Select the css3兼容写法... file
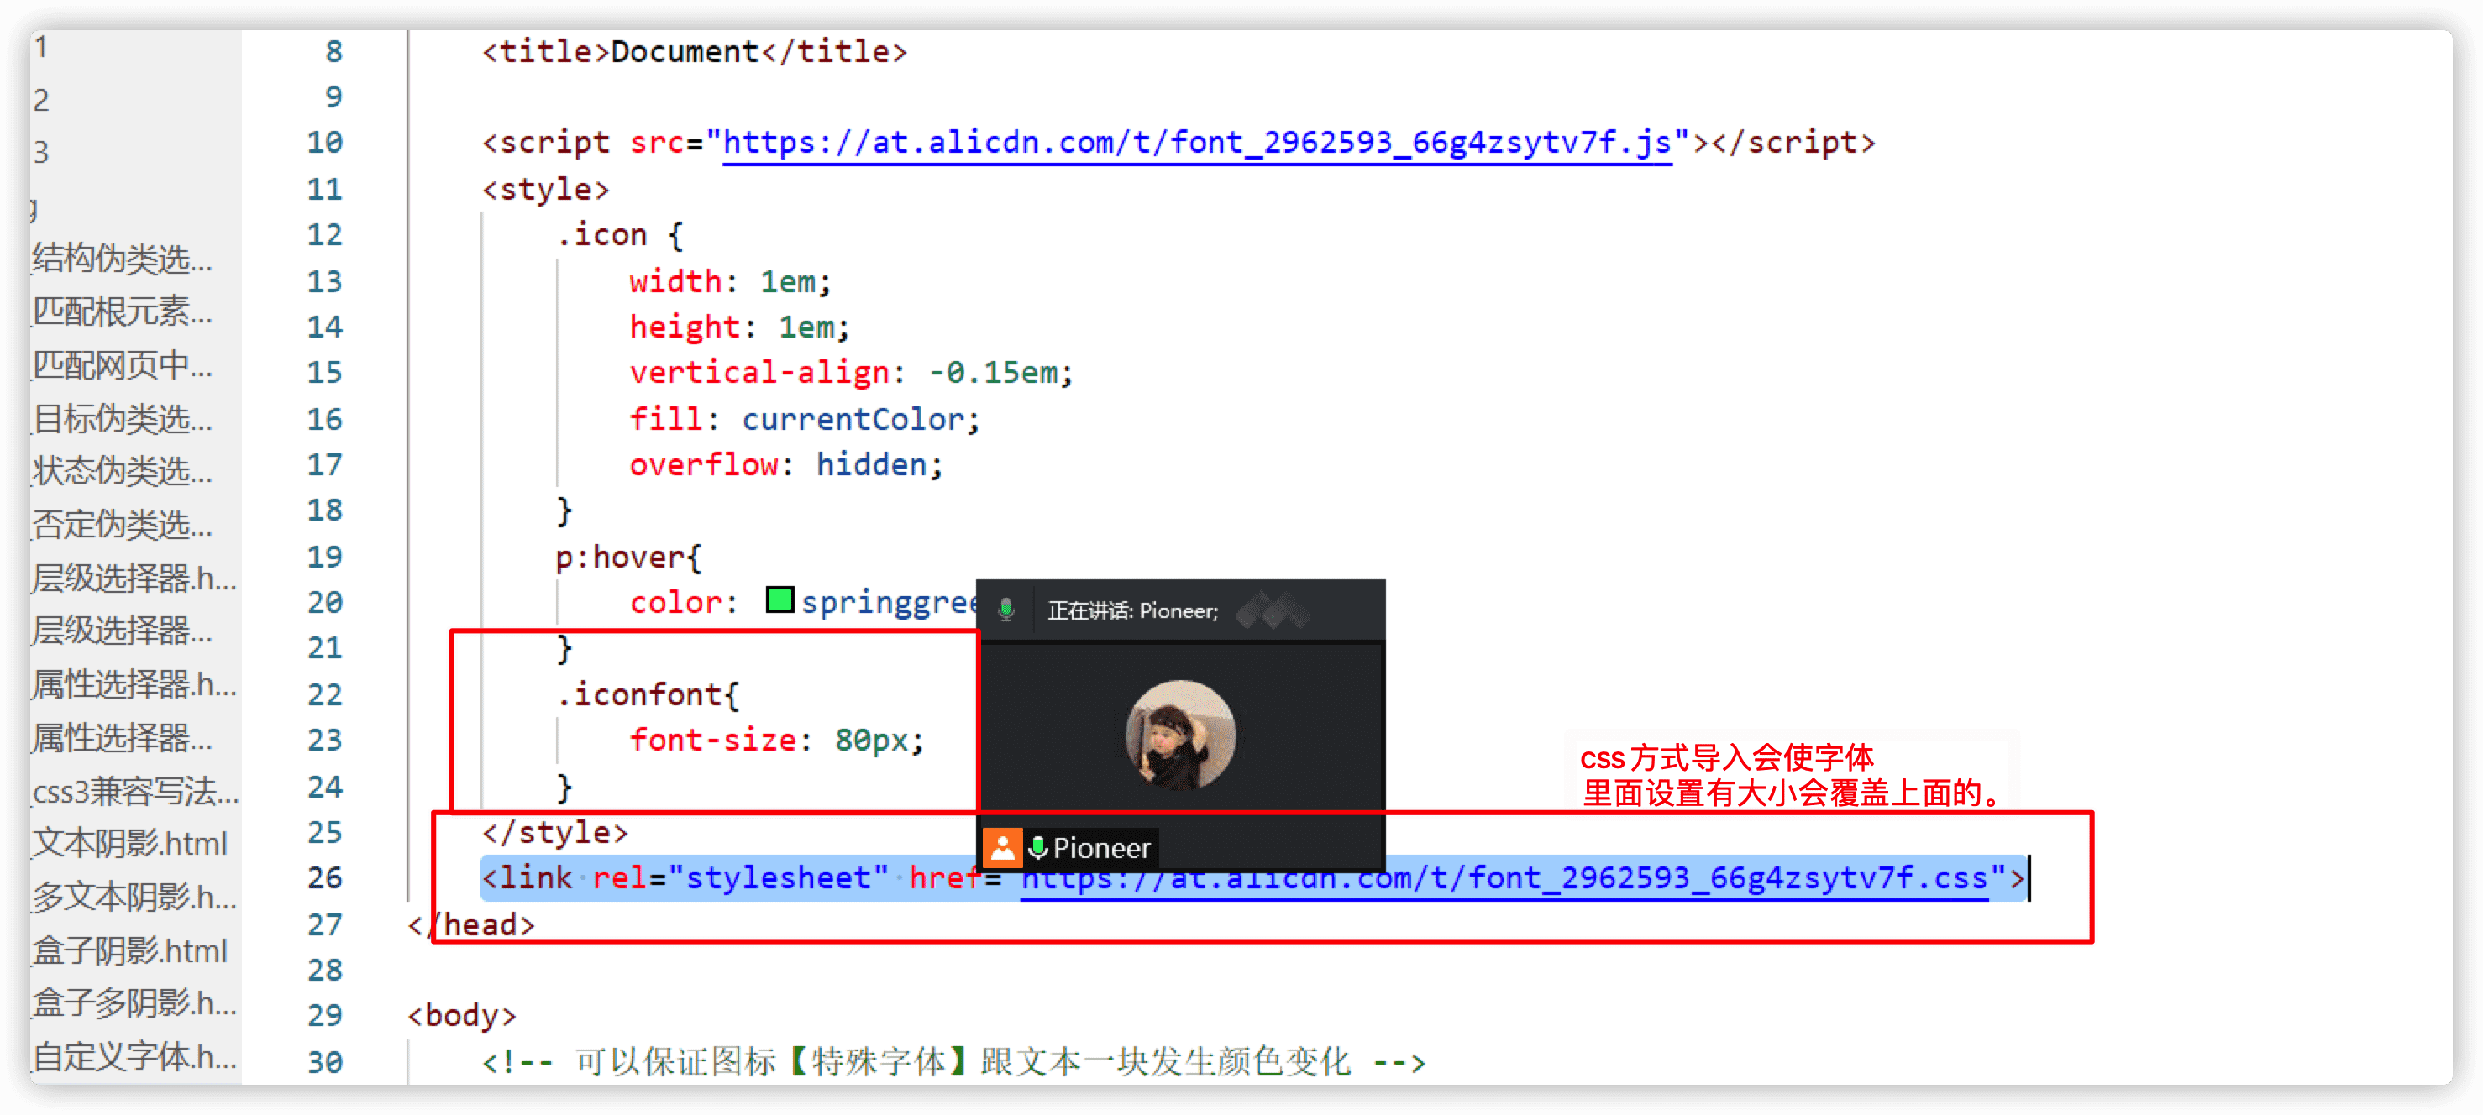This screenshot has height=1115, width=2483. 135,791
